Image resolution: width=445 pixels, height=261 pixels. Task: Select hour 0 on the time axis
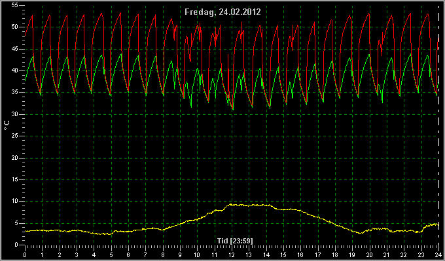tap(25, 255)
